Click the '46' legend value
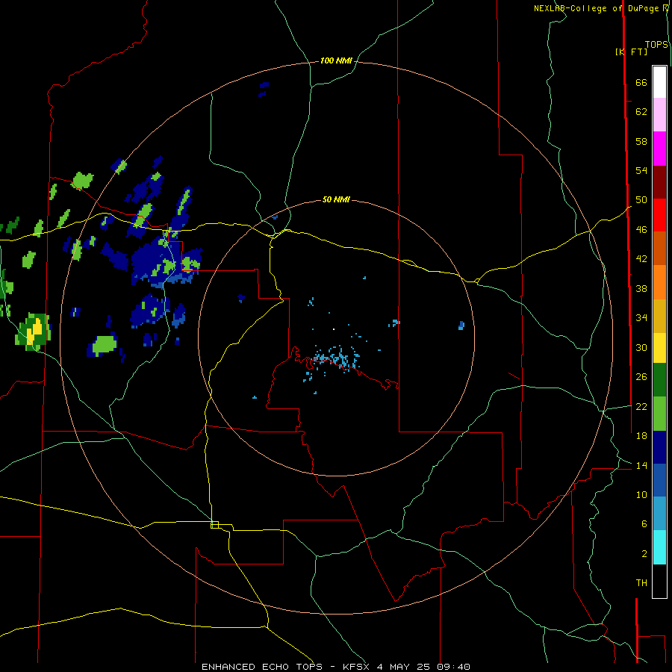 (641, 230)
